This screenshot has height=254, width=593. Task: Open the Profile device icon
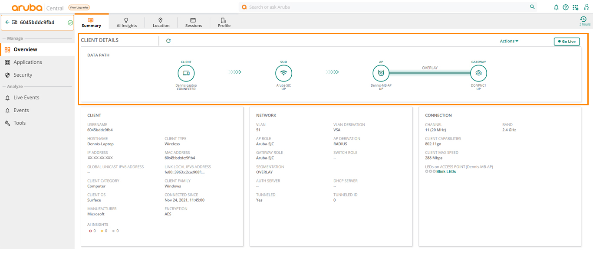223,19
